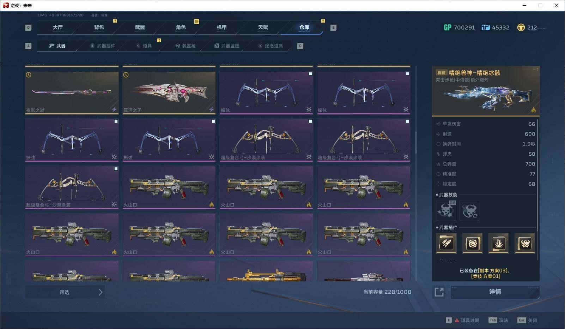Click the lightning icon on 夜影之逝 card
Screen dimensions: 565x329
[x=114, y=110]
